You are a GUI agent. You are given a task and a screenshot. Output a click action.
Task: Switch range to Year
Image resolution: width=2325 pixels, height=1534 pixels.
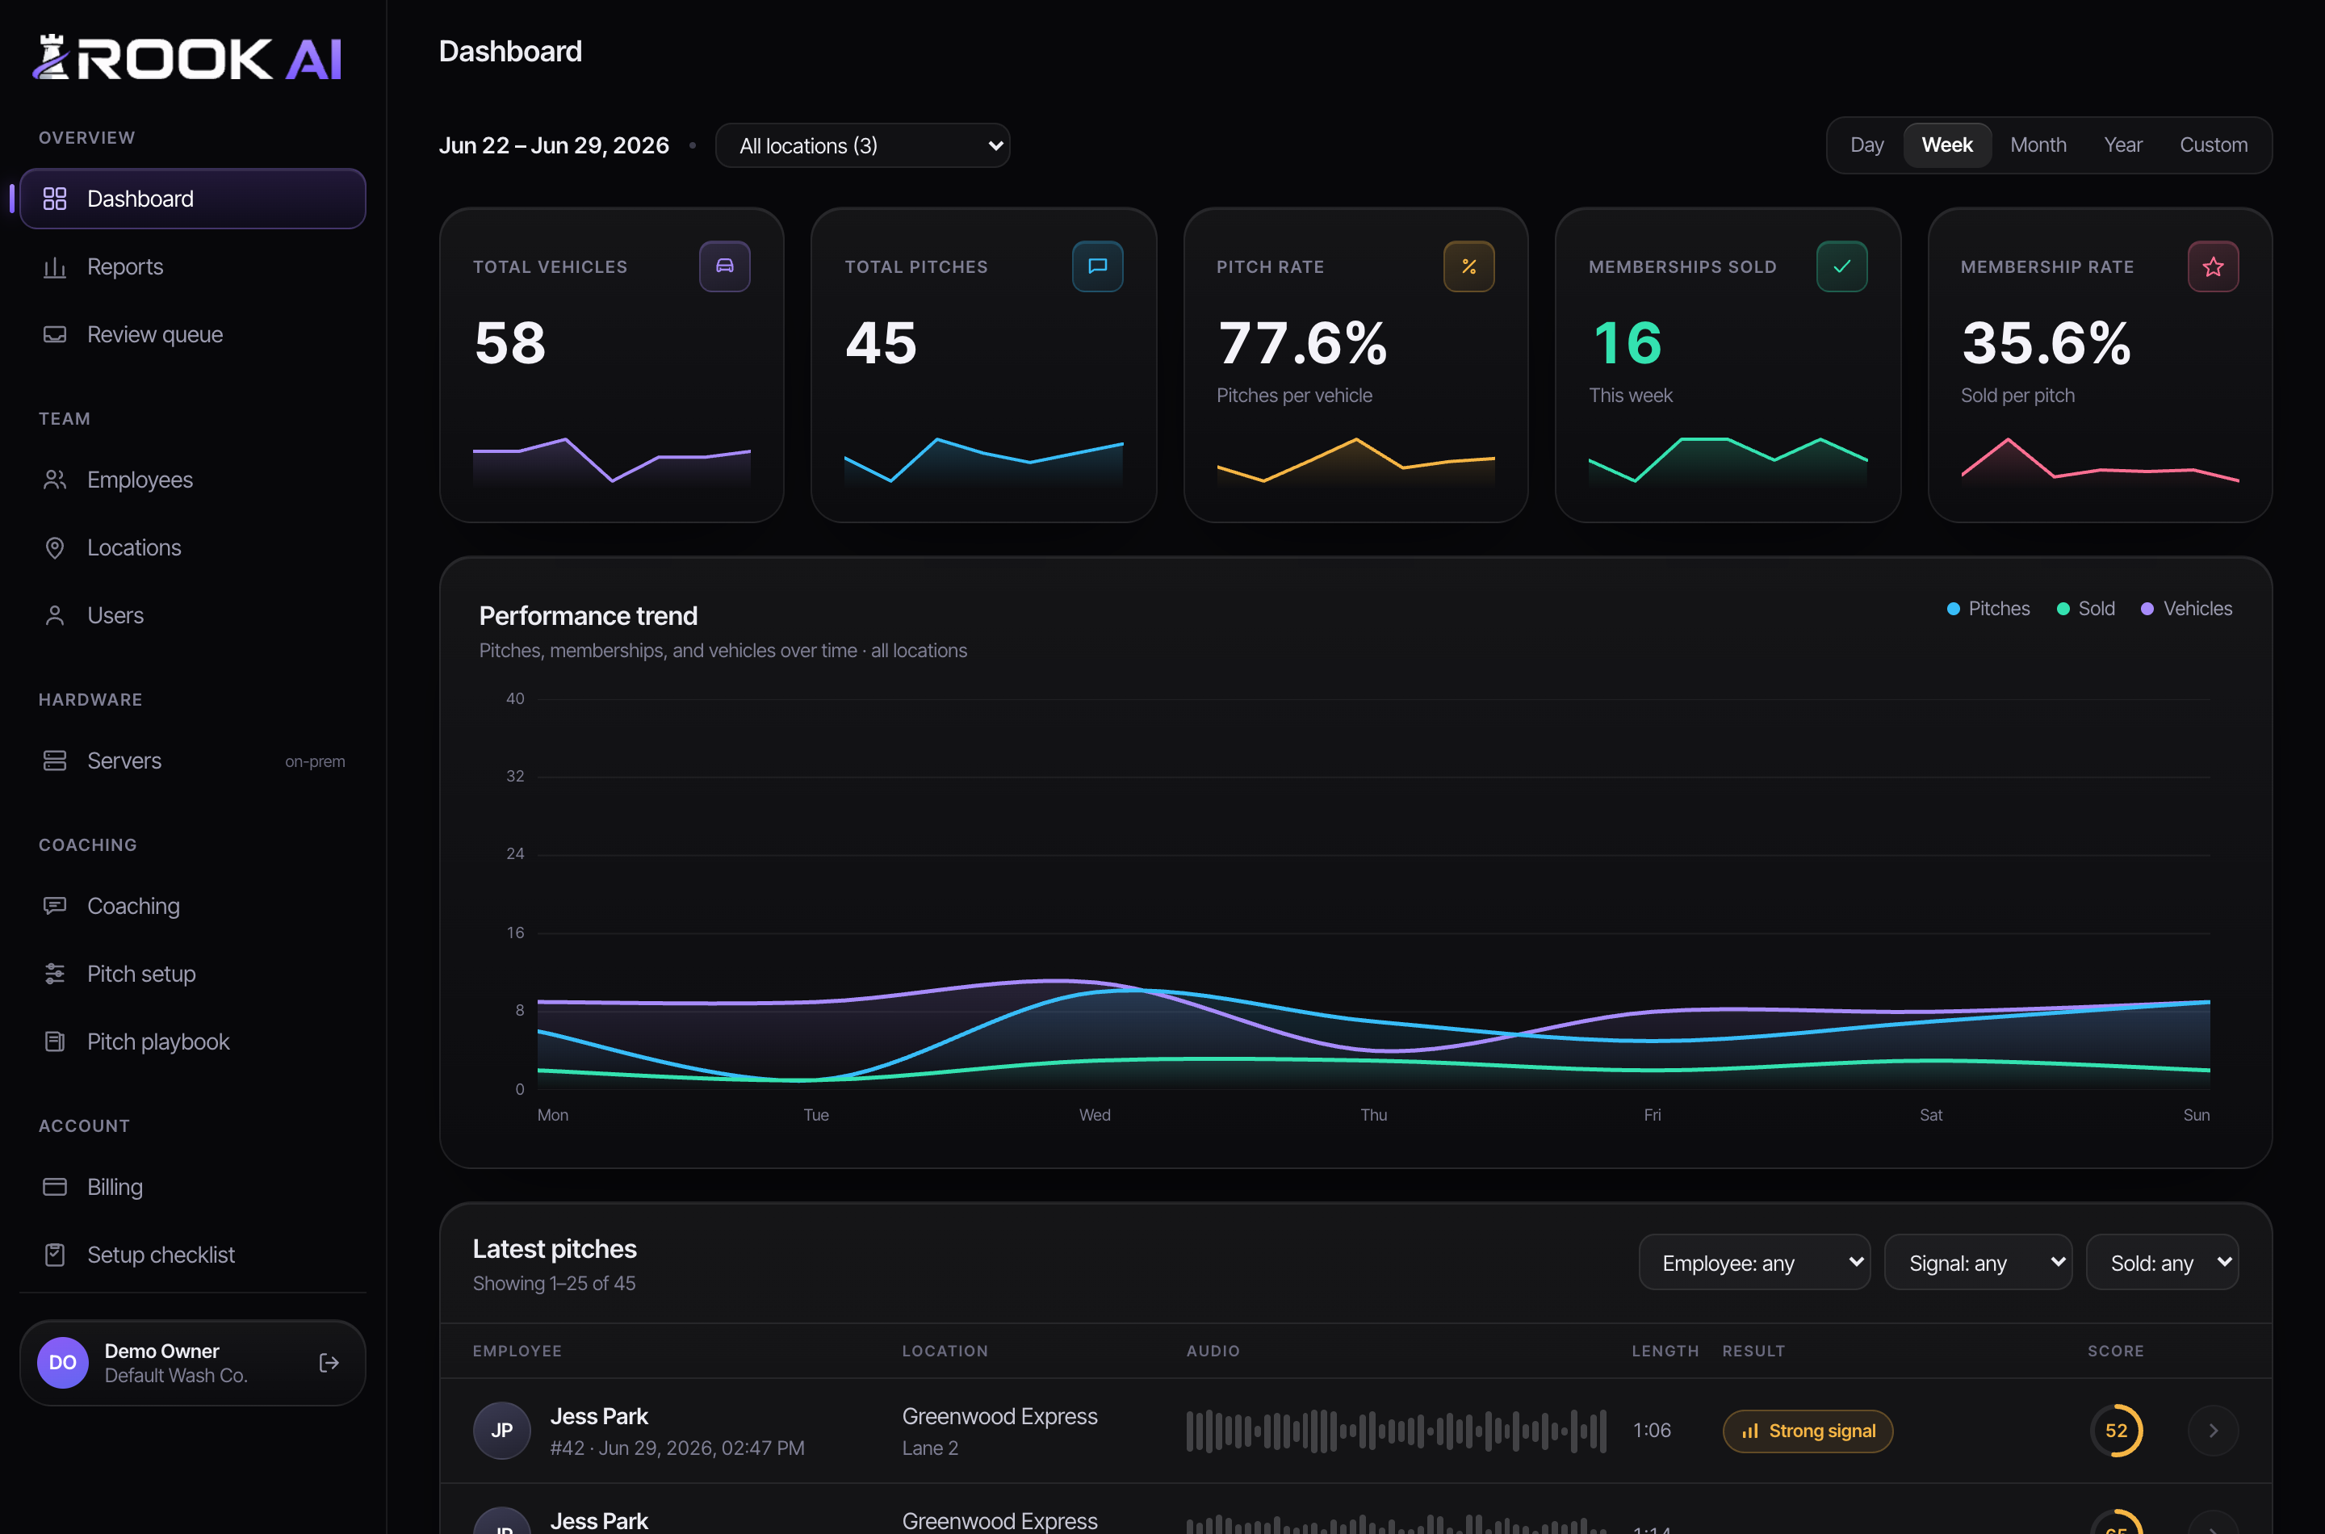pyautogui.click(x=2122, y=145)
